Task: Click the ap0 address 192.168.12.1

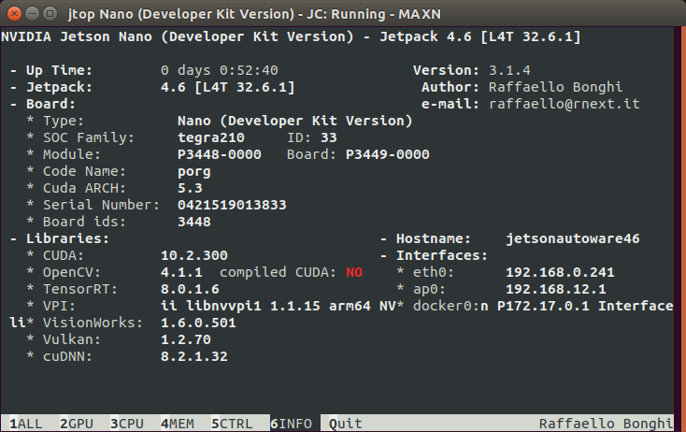Action: point(556,289)
